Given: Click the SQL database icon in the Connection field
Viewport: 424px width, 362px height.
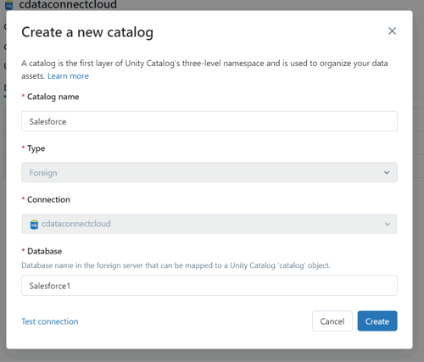Looking at the screenshot, I should click(x=34, y=225).
